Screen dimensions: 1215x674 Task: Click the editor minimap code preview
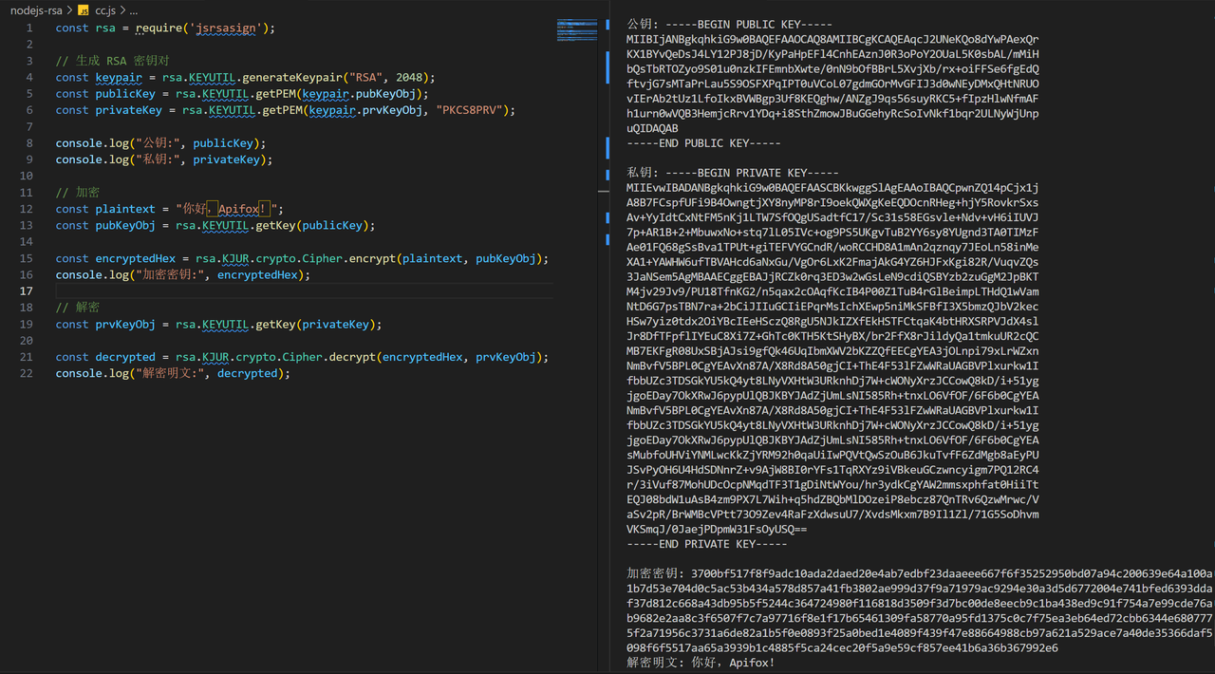(577, 28)
